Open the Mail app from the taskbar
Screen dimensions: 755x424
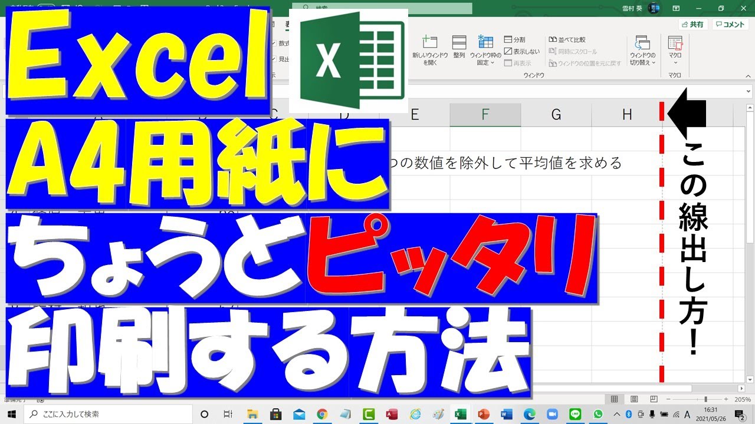coord(298,414)
